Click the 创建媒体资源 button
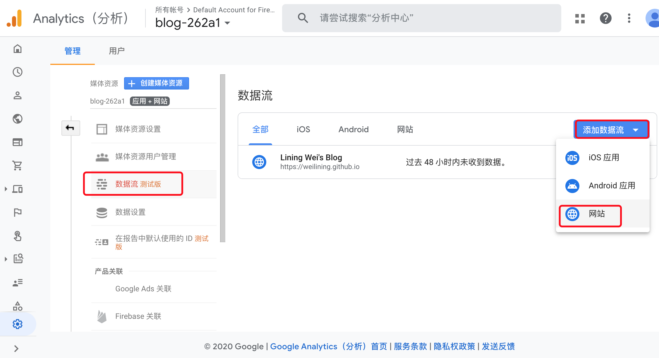The height and width of the screenshot is (358, 659). (157, 83)
